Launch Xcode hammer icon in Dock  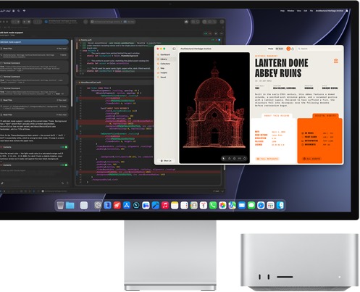156,206
